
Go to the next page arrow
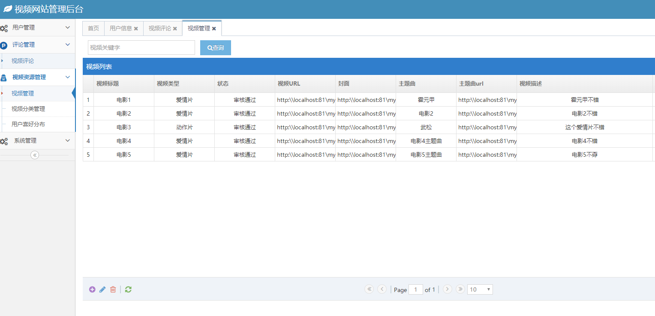point(448,289)
